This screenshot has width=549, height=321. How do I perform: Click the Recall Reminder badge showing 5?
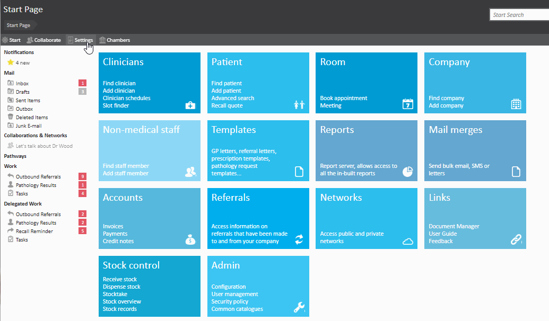(x=82, y=231)
